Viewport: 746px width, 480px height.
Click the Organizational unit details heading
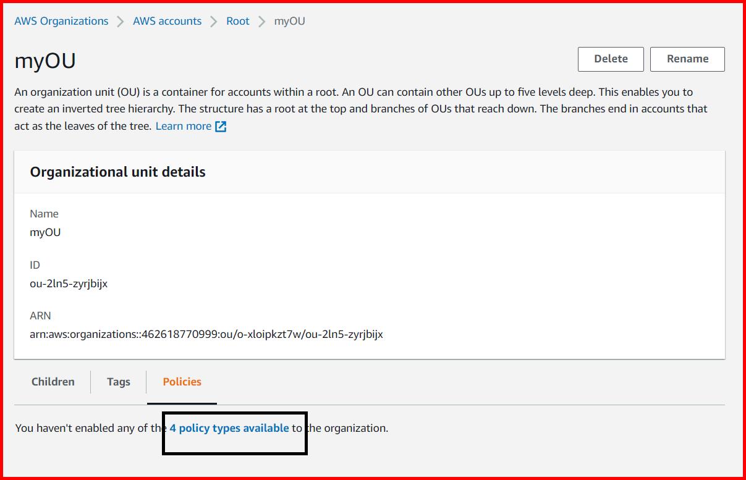click(x=117, y=172)
